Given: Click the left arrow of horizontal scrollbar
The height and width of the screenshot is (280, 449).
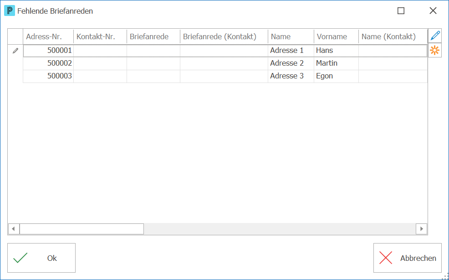Looking at the screenshot, I should tap(14, 229).
